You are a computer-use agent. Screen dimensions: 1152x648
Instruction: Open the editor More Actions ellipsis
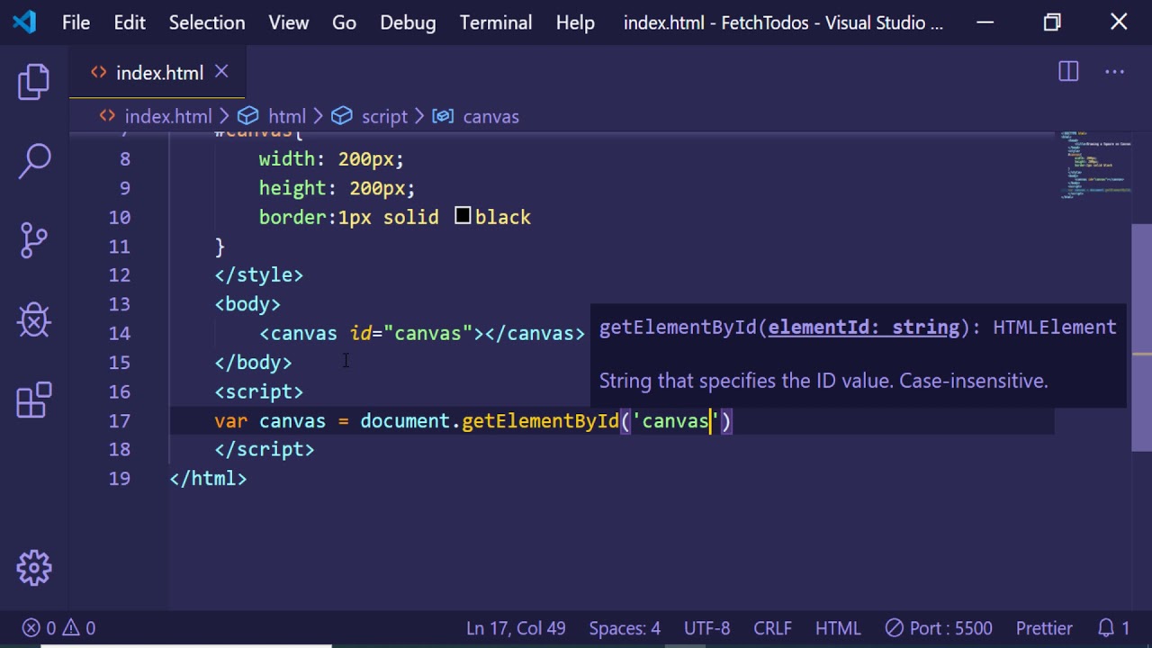(x=1114, y=72)
